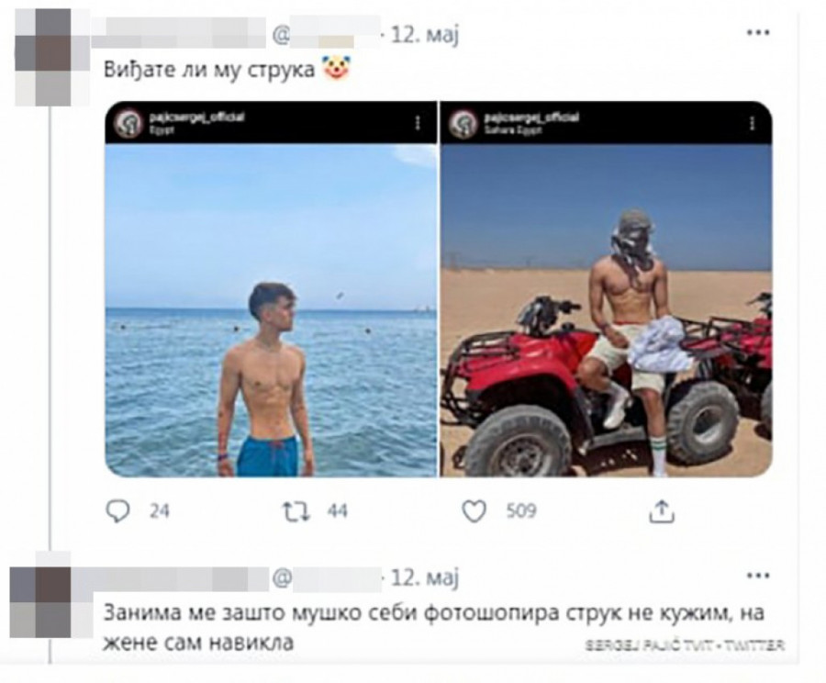
Task: Click the reply speech bubble icon
Action: point(117,510)
